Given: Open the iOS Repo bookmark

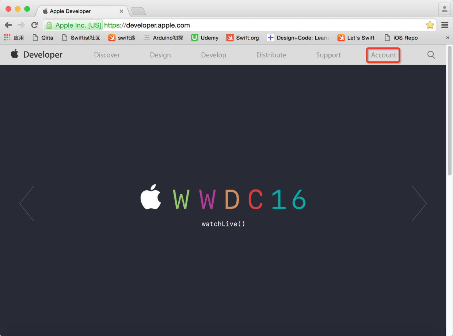Looking at the screenshot, I should point(401,38).
